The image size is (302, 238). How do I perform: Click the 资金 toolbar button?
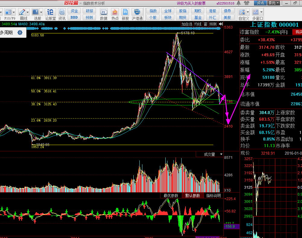point(74,11)
